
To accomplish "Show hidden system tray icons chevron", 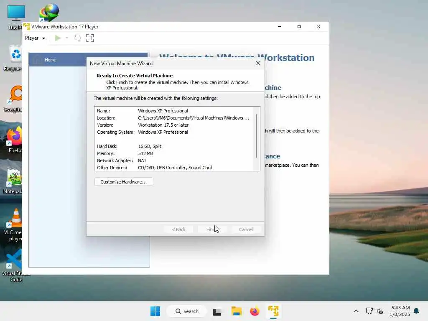I will point(356,311).
